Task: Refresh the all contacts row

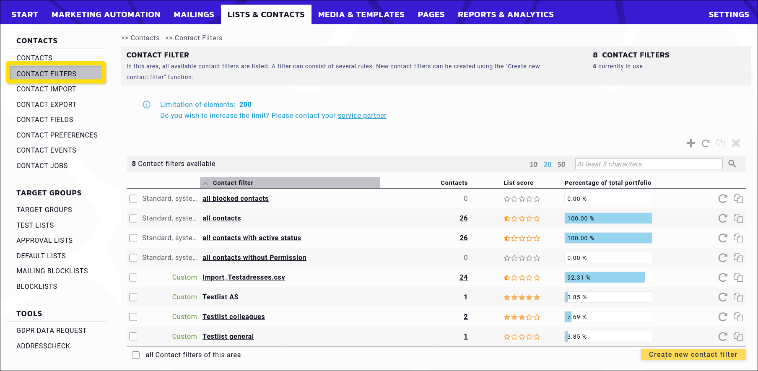Action: click(x=722, y=218)
